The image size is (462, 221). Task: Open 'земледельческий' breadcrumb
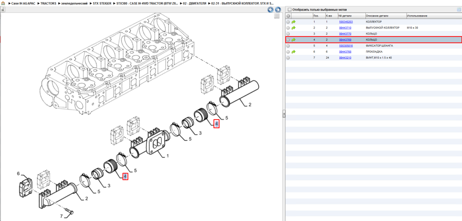click(74, 3)
